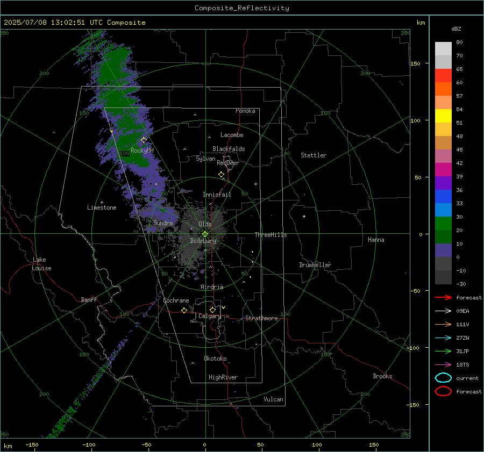
Task: Click the RedDeer city label
Action: tap(228, 163)
